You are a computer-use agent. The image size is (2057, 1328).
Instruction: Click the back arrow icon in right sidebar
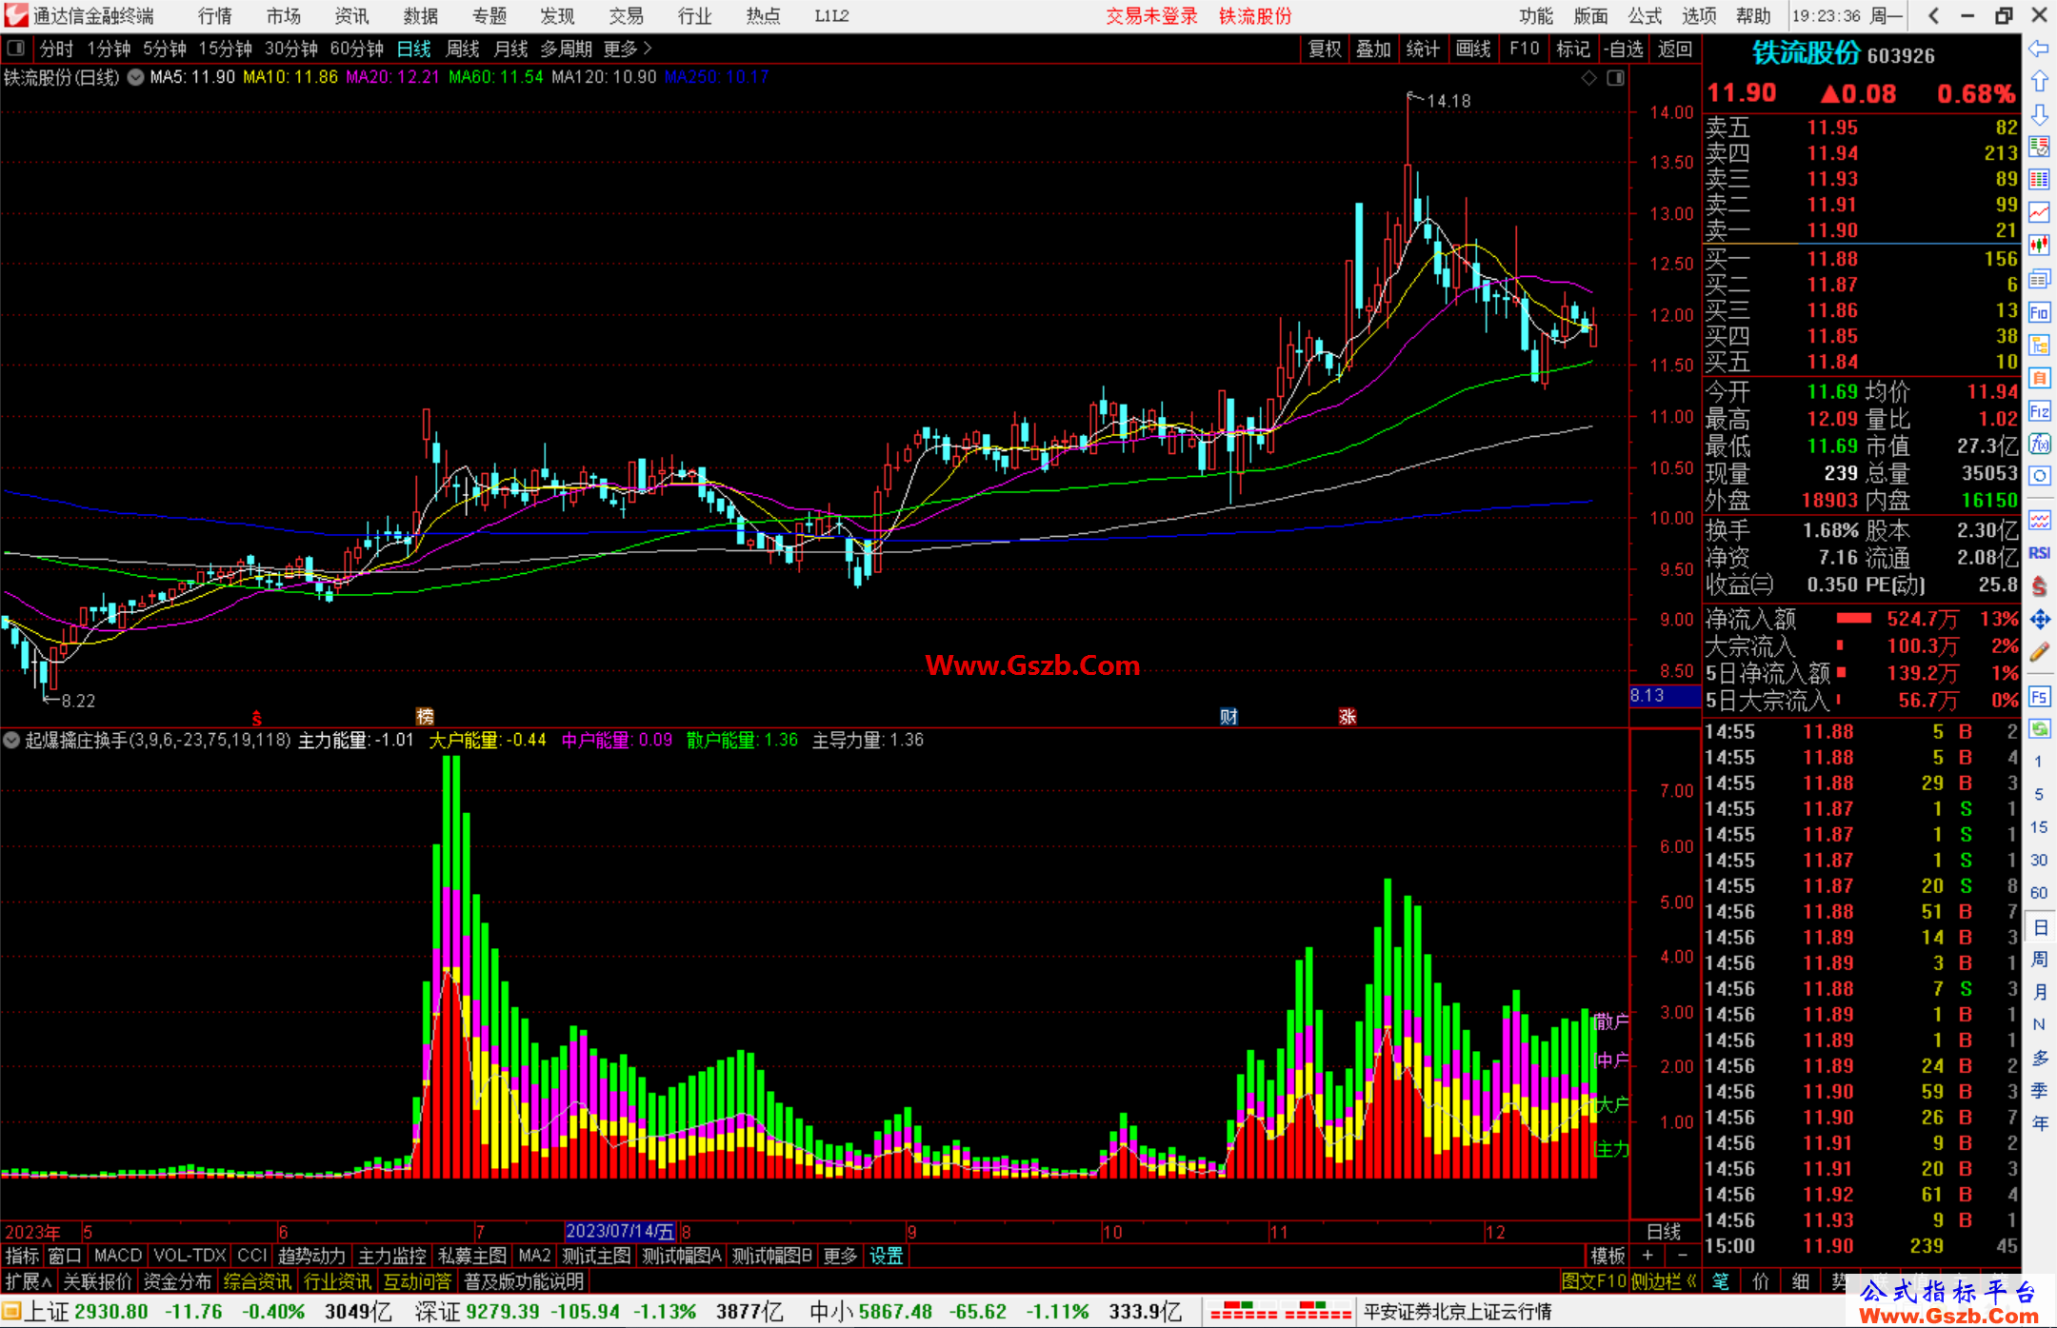click(x=2039, y=49)
